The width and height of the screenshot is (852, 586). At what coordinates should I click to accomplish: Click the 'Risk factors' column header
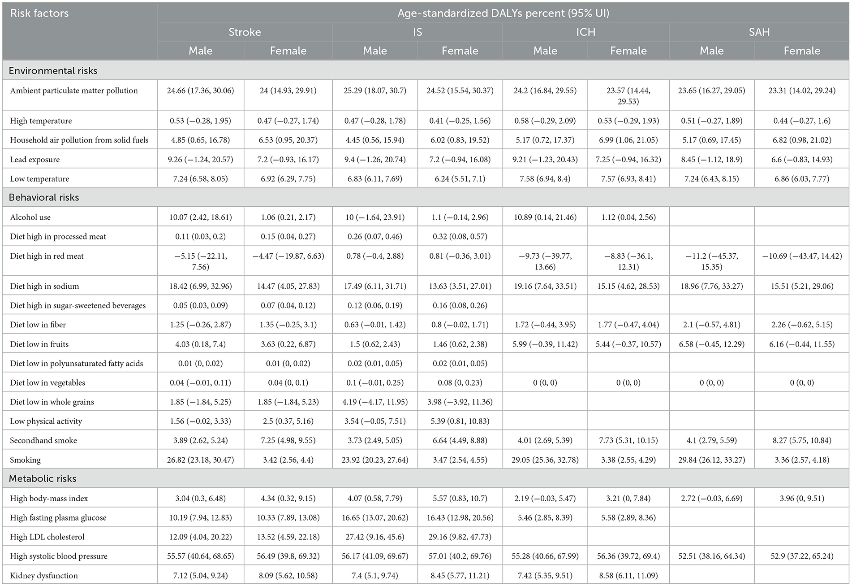tap(39, 13)
